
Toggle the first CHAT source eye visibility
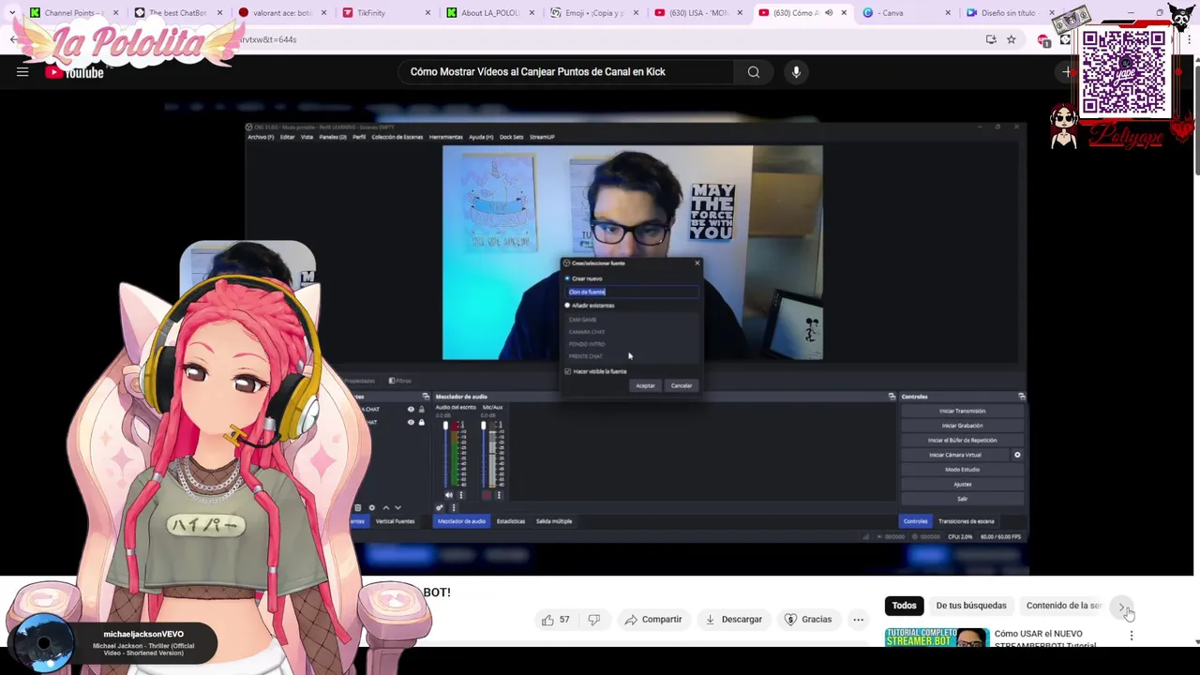pyautogui.click(x=411, y=410)
